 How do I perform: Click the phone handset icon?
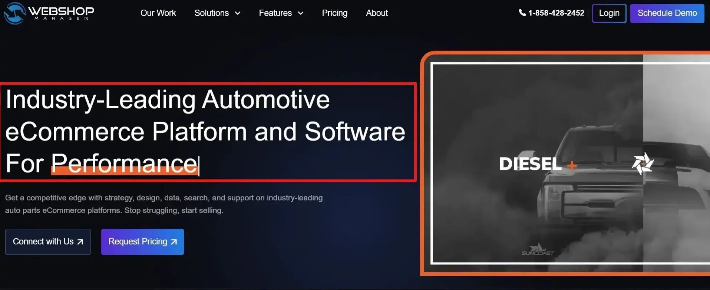(x=522, y=13)
